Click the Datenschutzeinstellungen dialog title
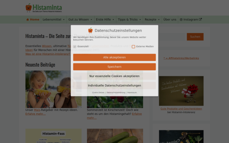229x143 pixels. click(118, 31)
